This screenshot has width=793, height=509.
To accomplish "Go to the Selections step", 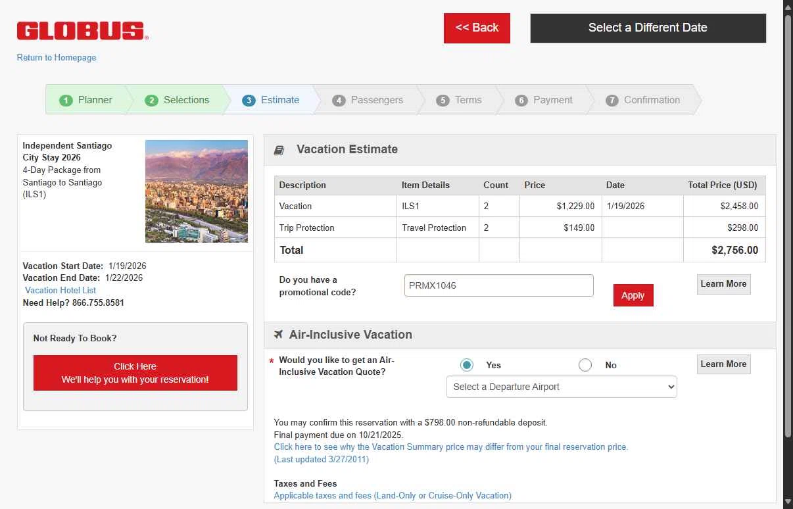I will [x=178, y=100].
